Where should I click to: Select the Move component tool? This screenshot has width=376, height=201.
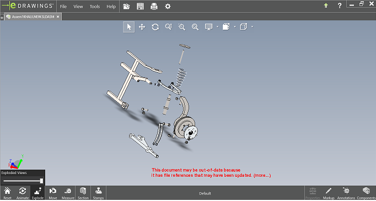pos(53,193)
